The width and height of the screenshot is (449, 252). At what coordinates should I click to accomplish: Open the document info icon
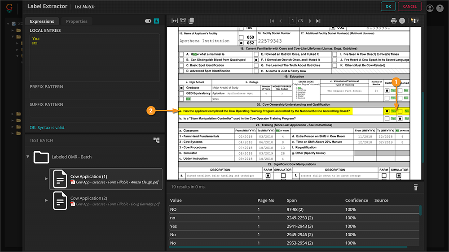pyautogui.click(x=402, y=21)
